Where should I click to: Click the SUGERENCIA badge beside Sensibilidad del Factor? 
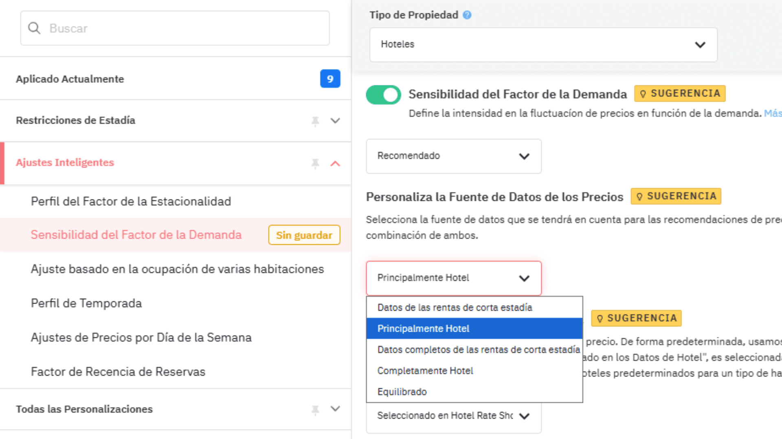[679, 93]
